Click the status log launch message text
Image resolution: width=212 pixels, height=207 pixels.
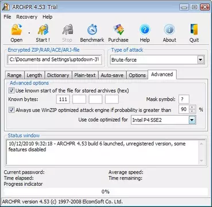97,147
